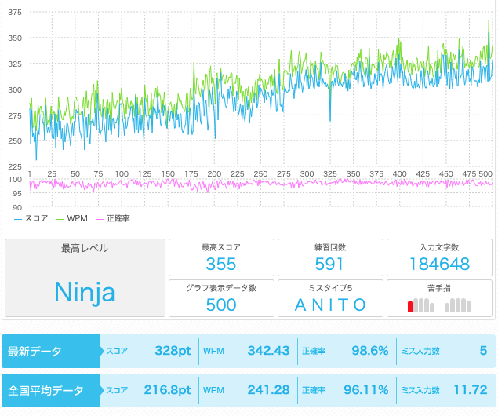This screenshot has width=498, height=416.
Task: Click the red left pinky finger icon
Action: click(x=409, y=306)
